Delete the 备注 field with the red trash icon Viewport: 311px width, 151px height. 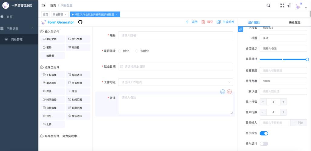click(229, 92)
